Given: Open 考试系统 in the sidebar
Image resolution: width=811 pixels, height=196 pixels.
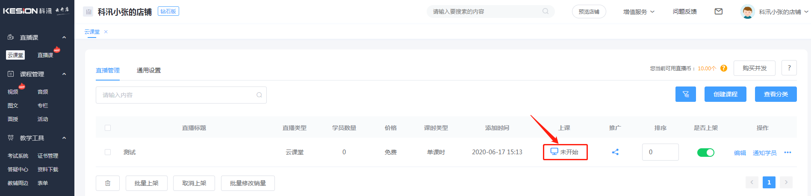Looking at the screenshot, I should pyautogui.click(x=18, y=156).
